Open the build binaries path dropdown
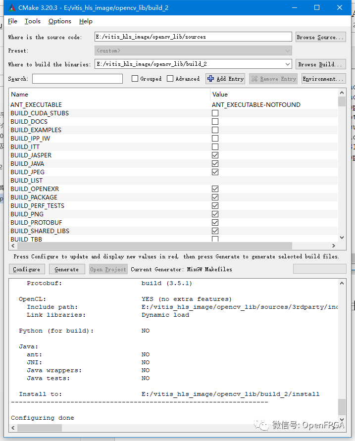This screenshot has height=441, width=355. point(288,64)
